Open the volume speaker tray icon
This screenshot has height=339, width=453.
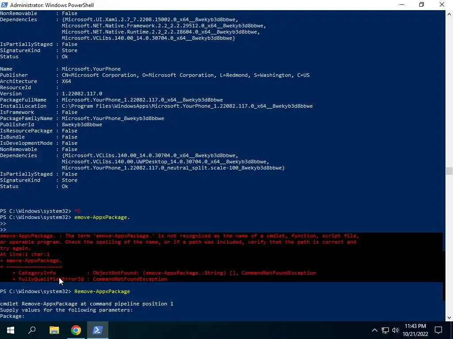[395, 330]
